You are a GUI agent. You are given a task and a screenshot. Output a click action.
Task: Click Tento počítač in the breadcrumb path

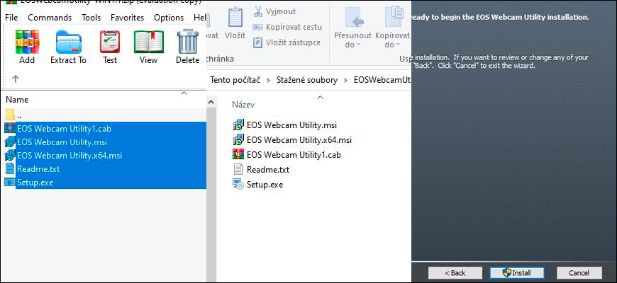[x=235, y=80]
